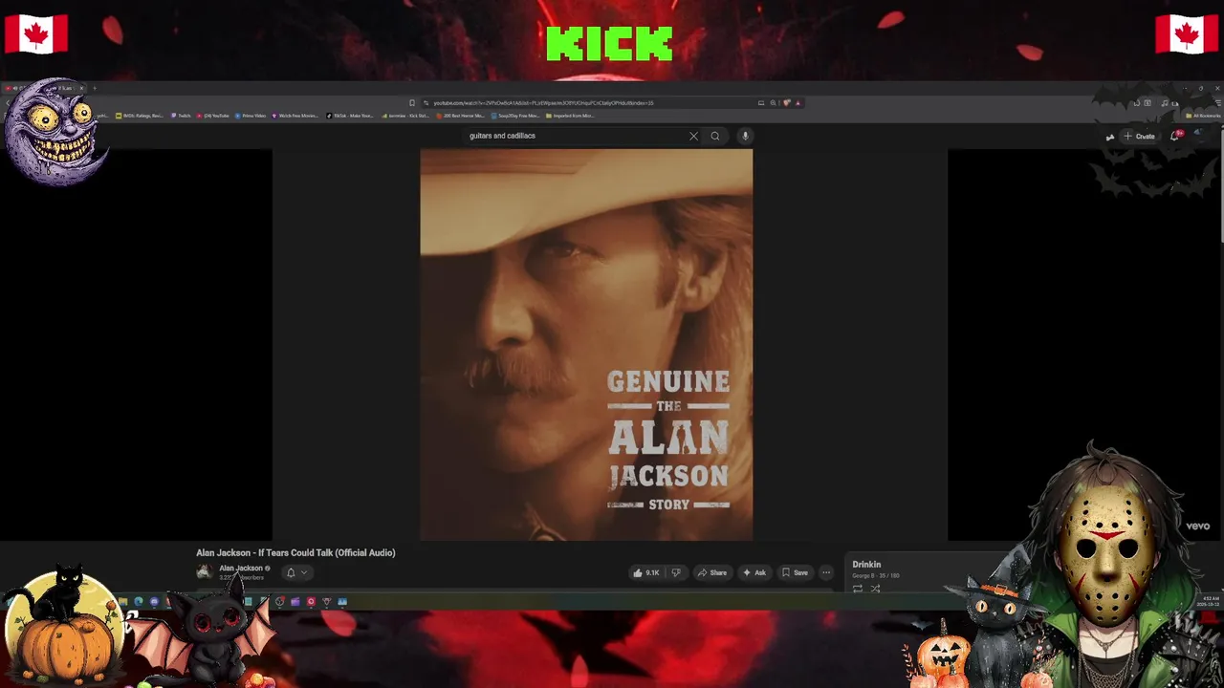This screenshot has width=1224, height=688.
Task: Click the vevo logo on the video
Action: click(1198, 526)
